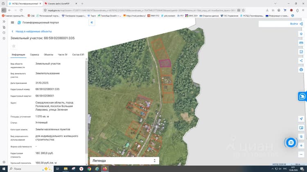Switch to the Объекты tab

tap(49, 55)
